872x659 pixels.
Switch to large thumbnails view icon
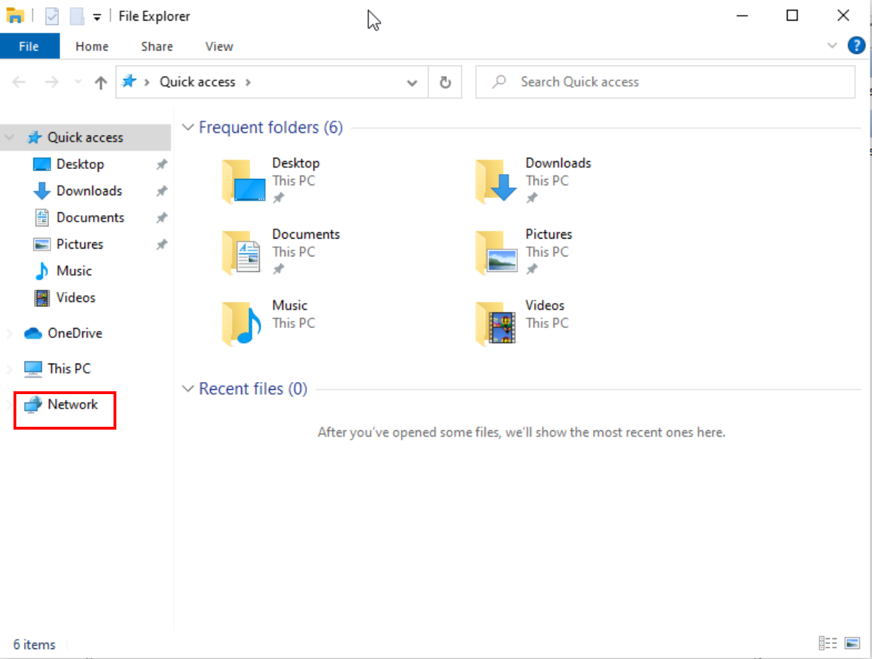[x=853, y=643]
